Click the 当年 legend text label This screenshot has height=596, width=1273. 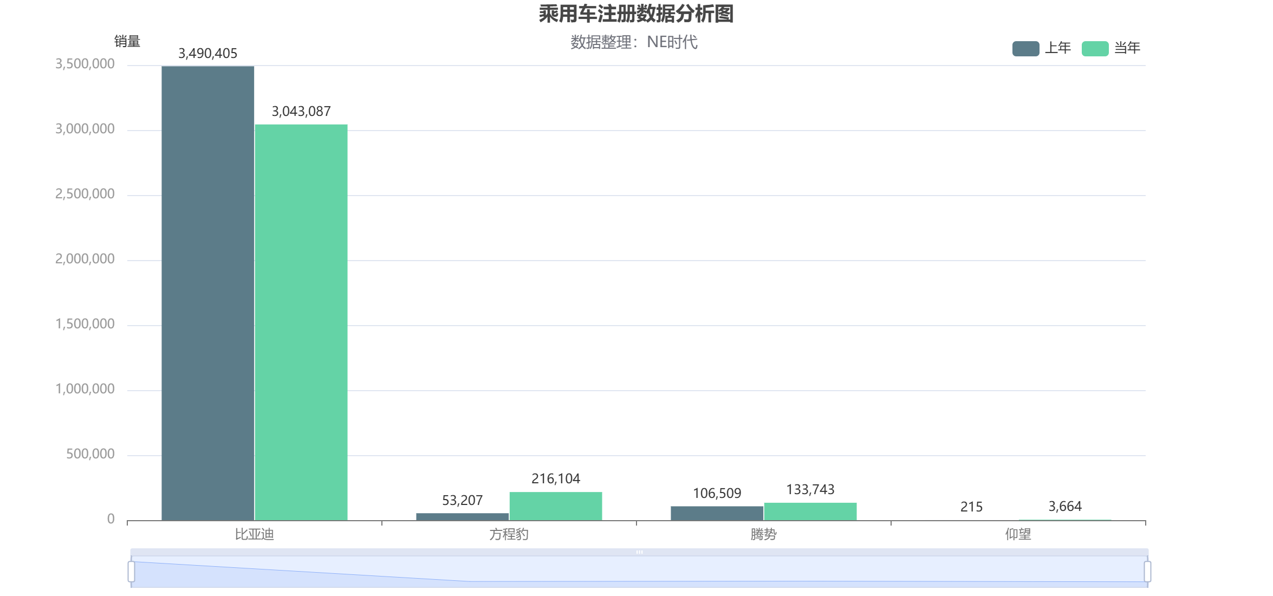click(1127, 48)
